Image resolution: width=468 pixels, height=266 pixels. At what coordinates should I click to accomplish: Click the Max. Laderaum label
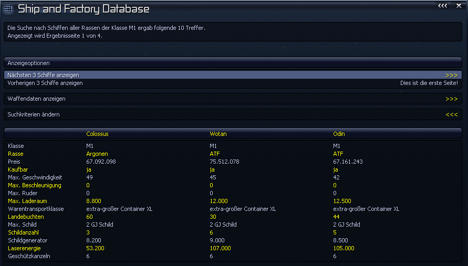coord(27,201)
